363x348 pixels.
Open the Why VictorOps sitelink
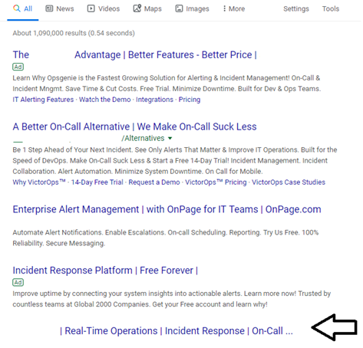[x=39, y=182]
